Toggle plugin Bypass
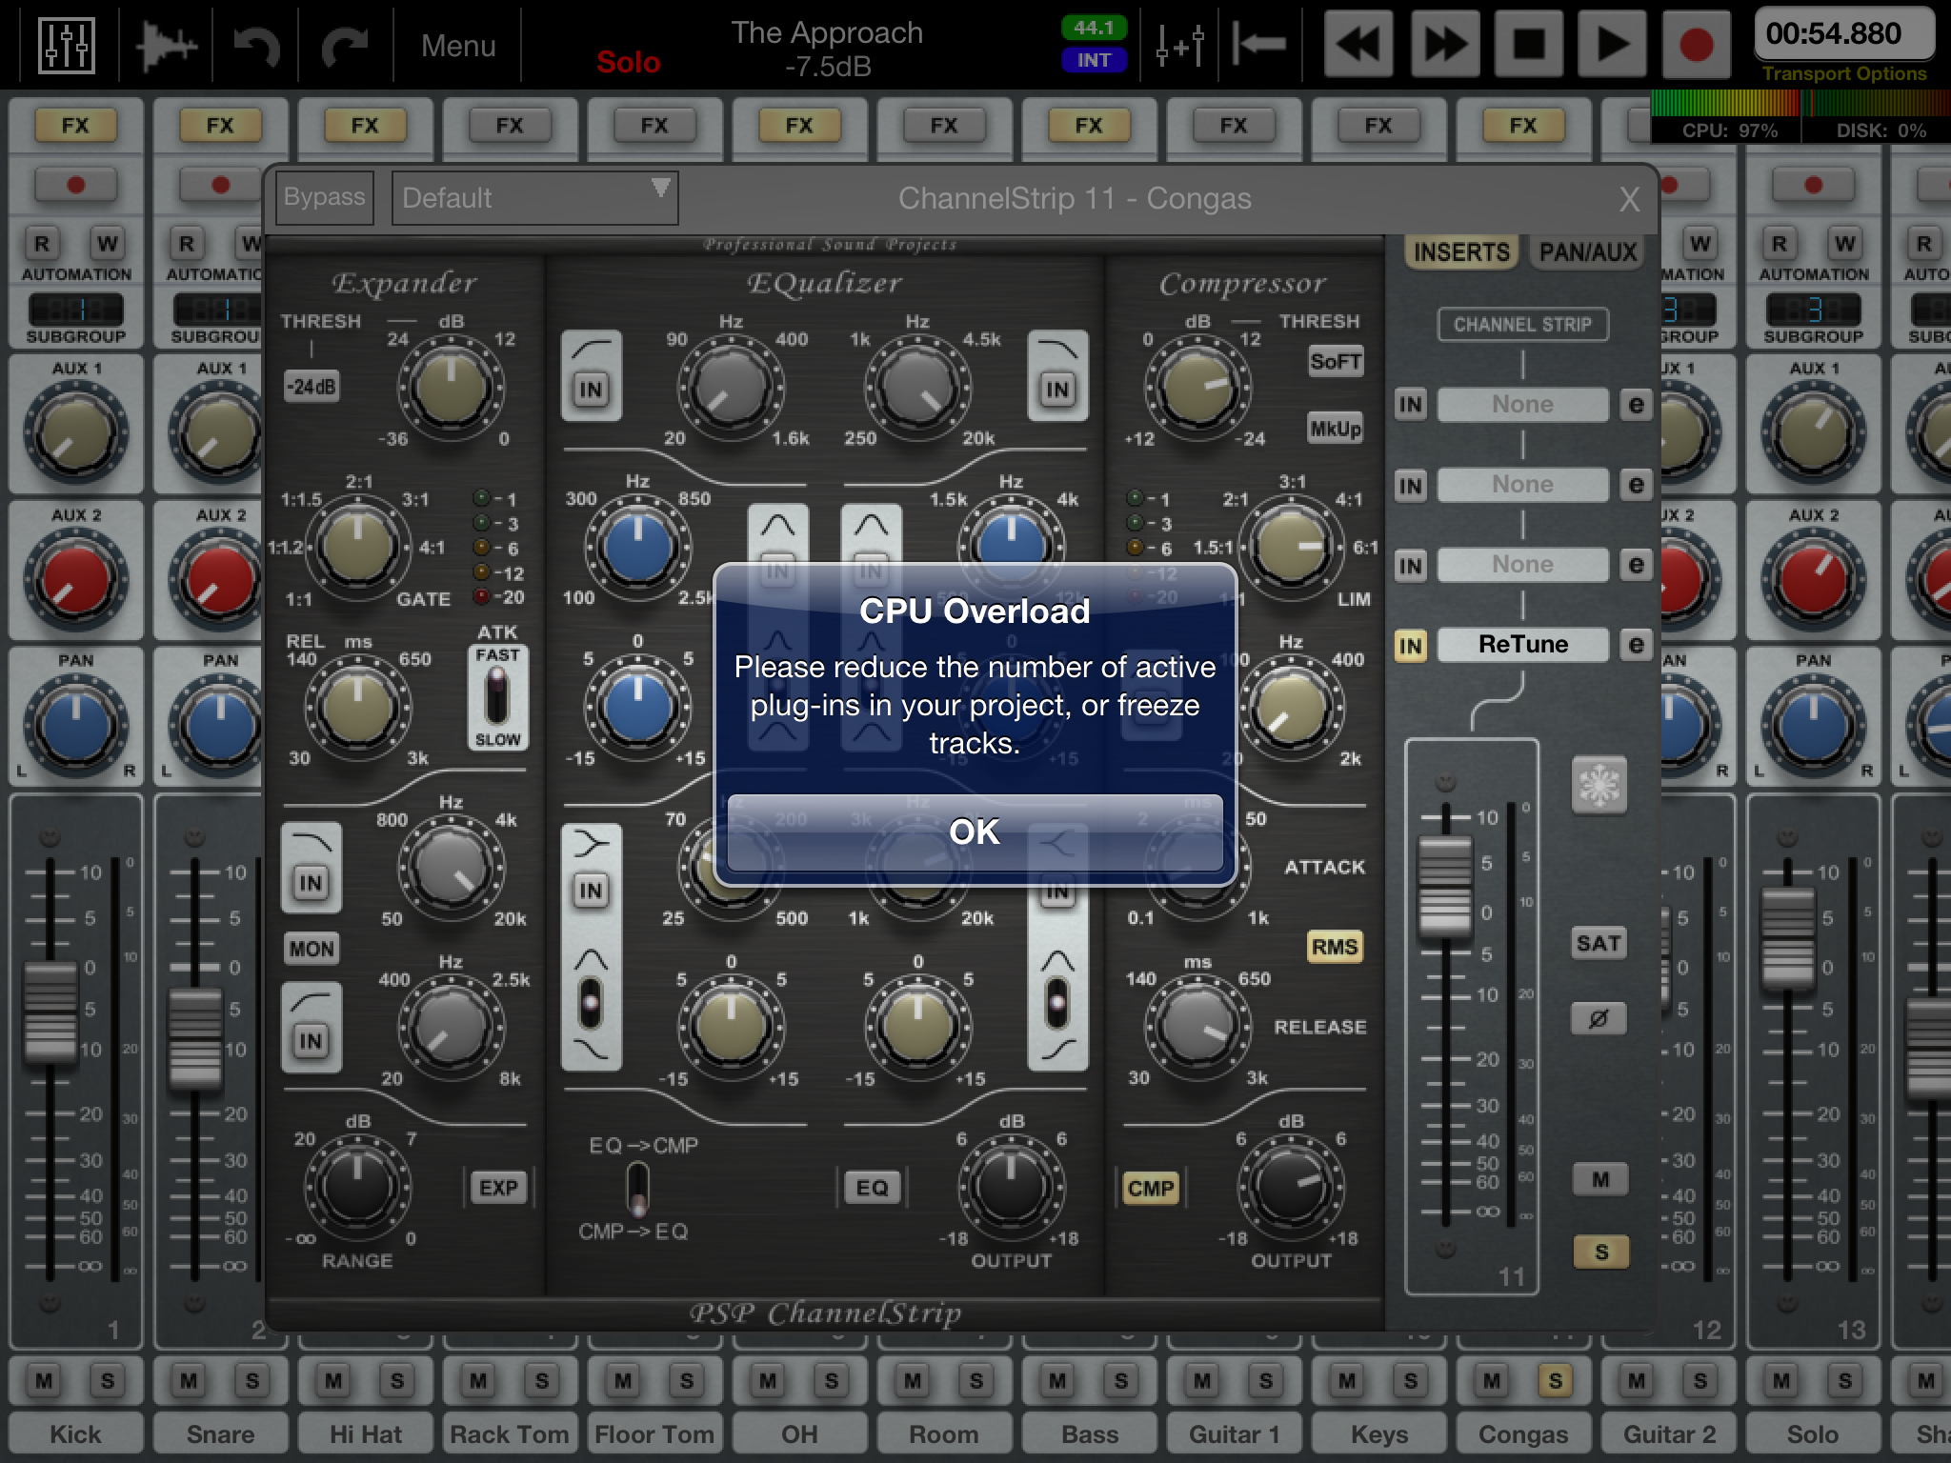 click(x=324, y=197)
